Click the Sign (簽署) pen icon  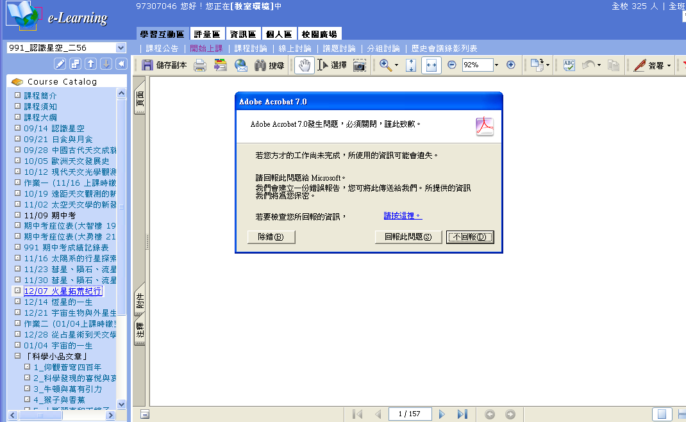(640, 65)
